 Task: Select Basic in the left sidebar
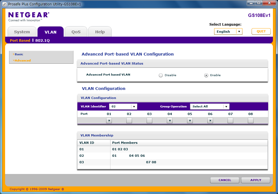[x=19, y=54]
